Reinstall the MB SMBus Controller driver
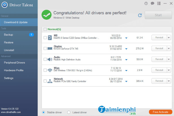Image resolution: width=174 pixels, height=116 pixels. click(x=159, y=38)
